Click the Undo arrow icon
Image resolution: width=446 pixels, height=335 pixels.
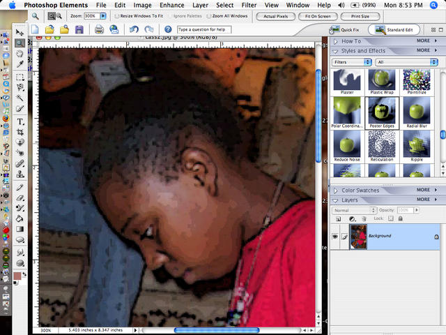click(134, 29)
